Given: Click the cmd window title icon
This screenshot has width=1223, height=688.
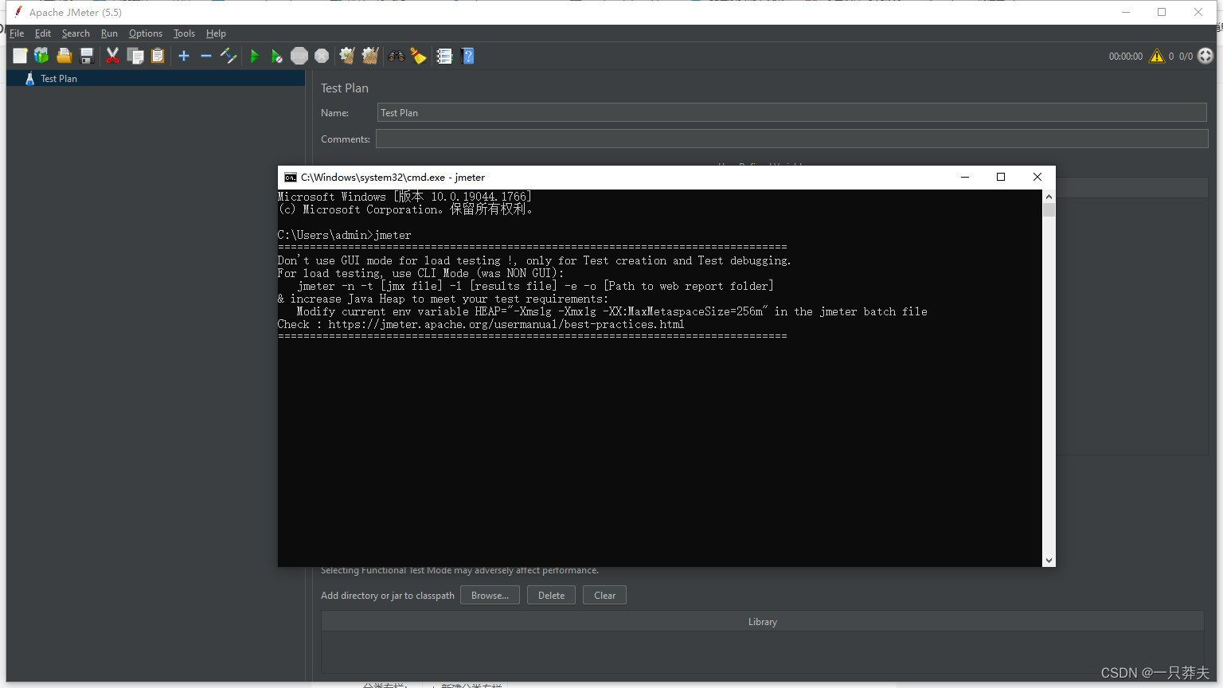Looking at the screenshot, I should point(291,178).
